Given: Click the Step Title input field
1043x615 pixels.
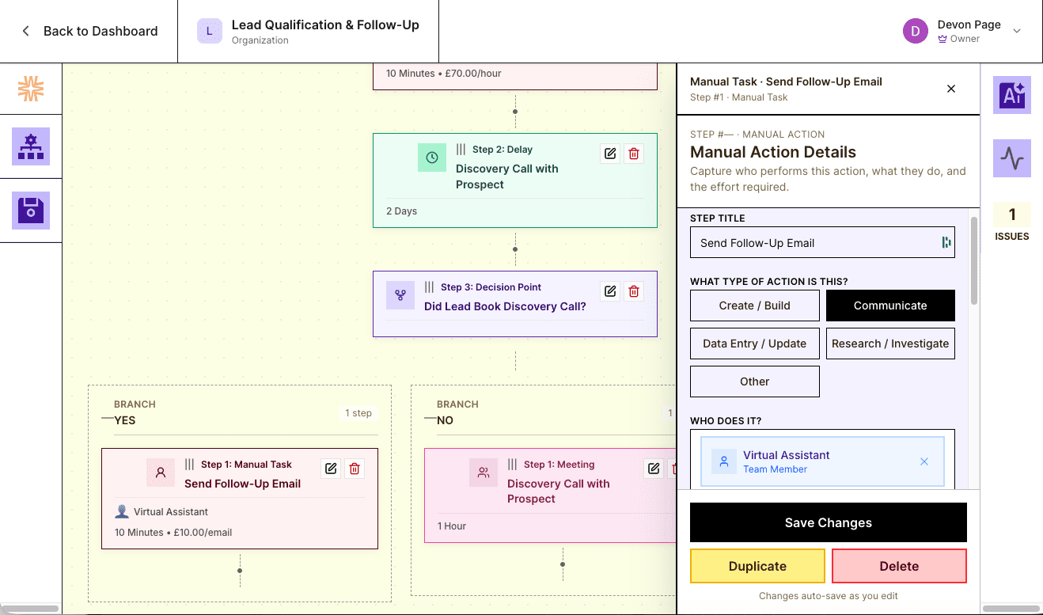Looking at the screenshot, I should 815,243.
